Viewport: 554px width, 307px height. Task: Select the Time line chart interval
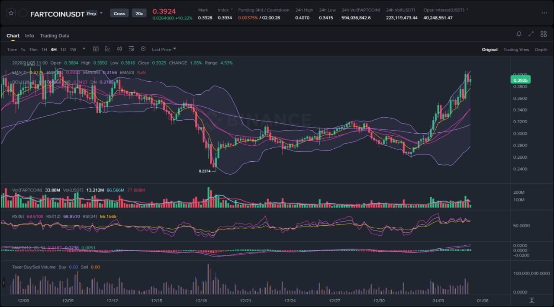pos(12,49)
